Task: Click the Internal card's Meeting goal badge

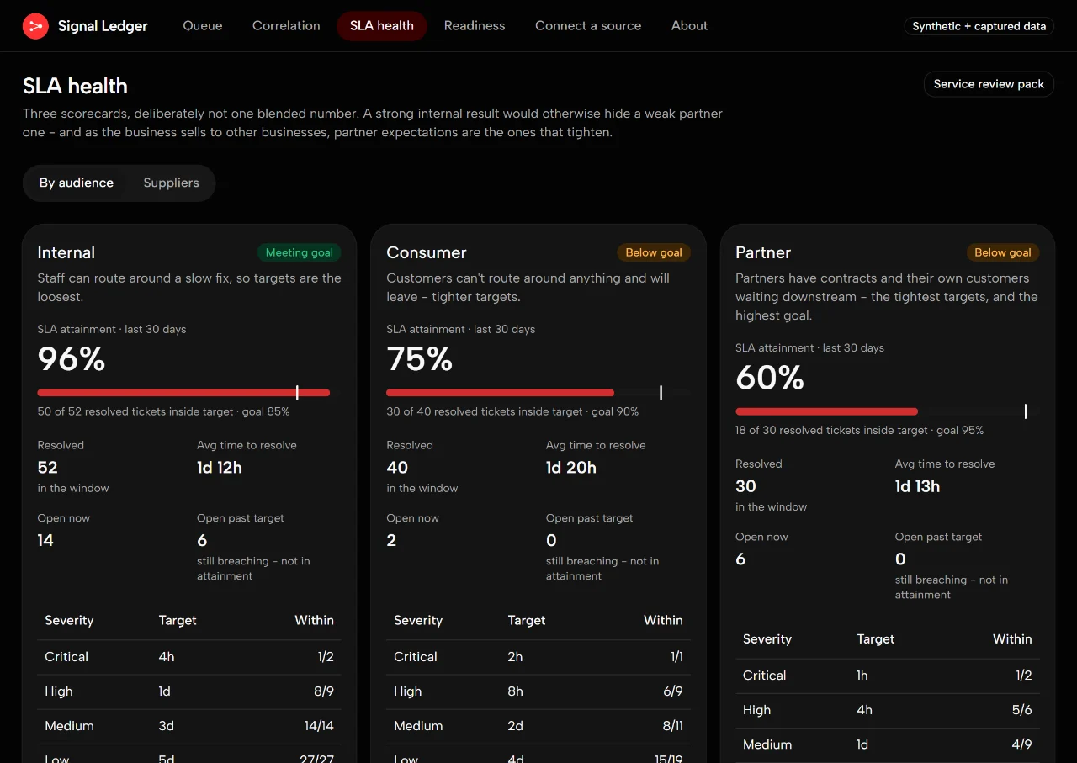Action: tap(300, 252)
